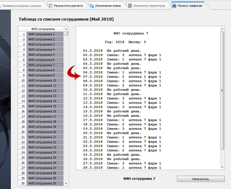
Task: Click the employee list scrollbar thumb
Action: [66, 33]
